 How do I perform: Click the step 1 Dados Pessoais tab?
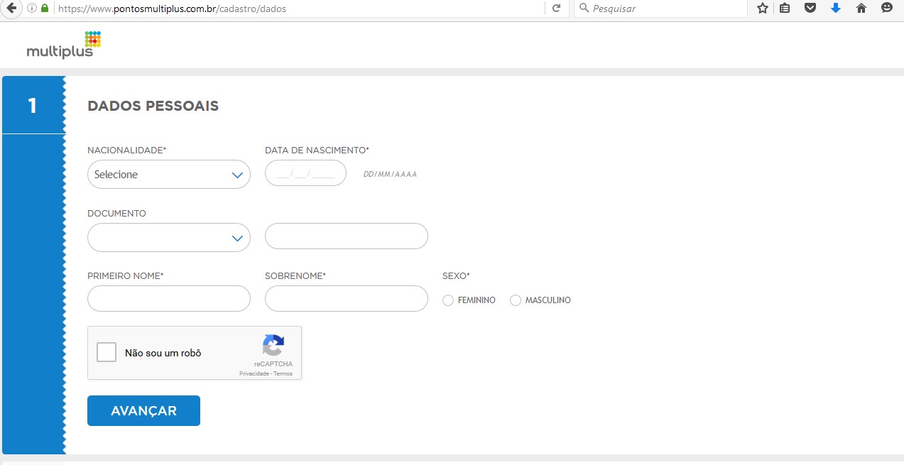tap(33, 106)
